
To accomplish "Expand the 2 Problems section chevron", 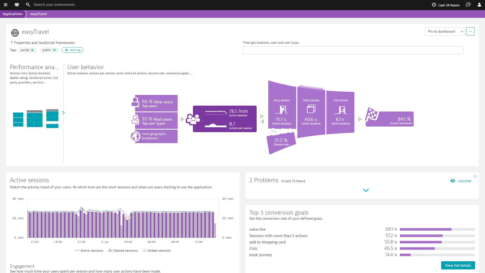I will [x=366, y=190].
